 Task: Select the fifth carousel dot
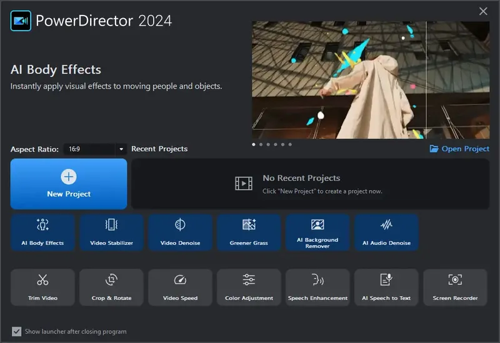283,145
